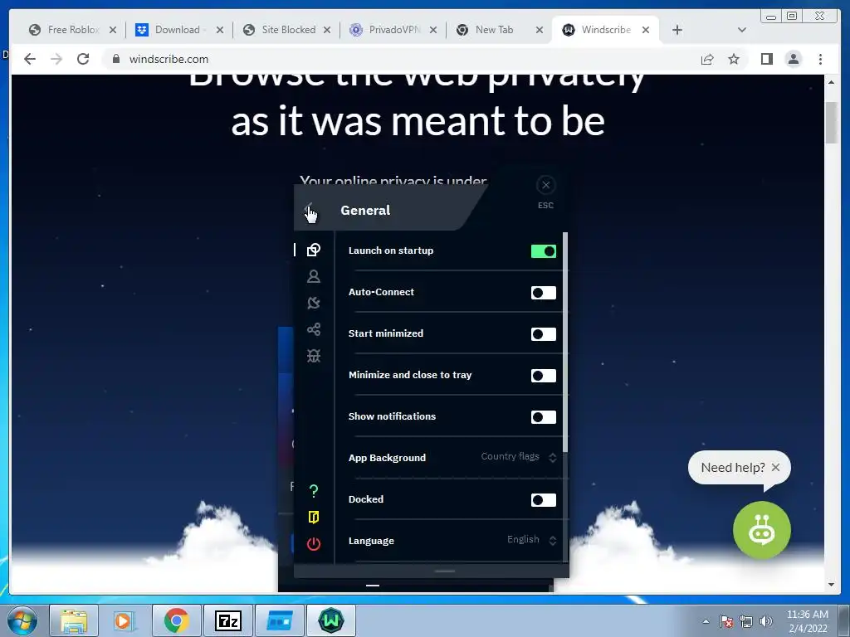Image resolution: width=850 pixels, height=637 pixels.
Task: Close the Windscribe tab
Action: (x=646, y=31)
